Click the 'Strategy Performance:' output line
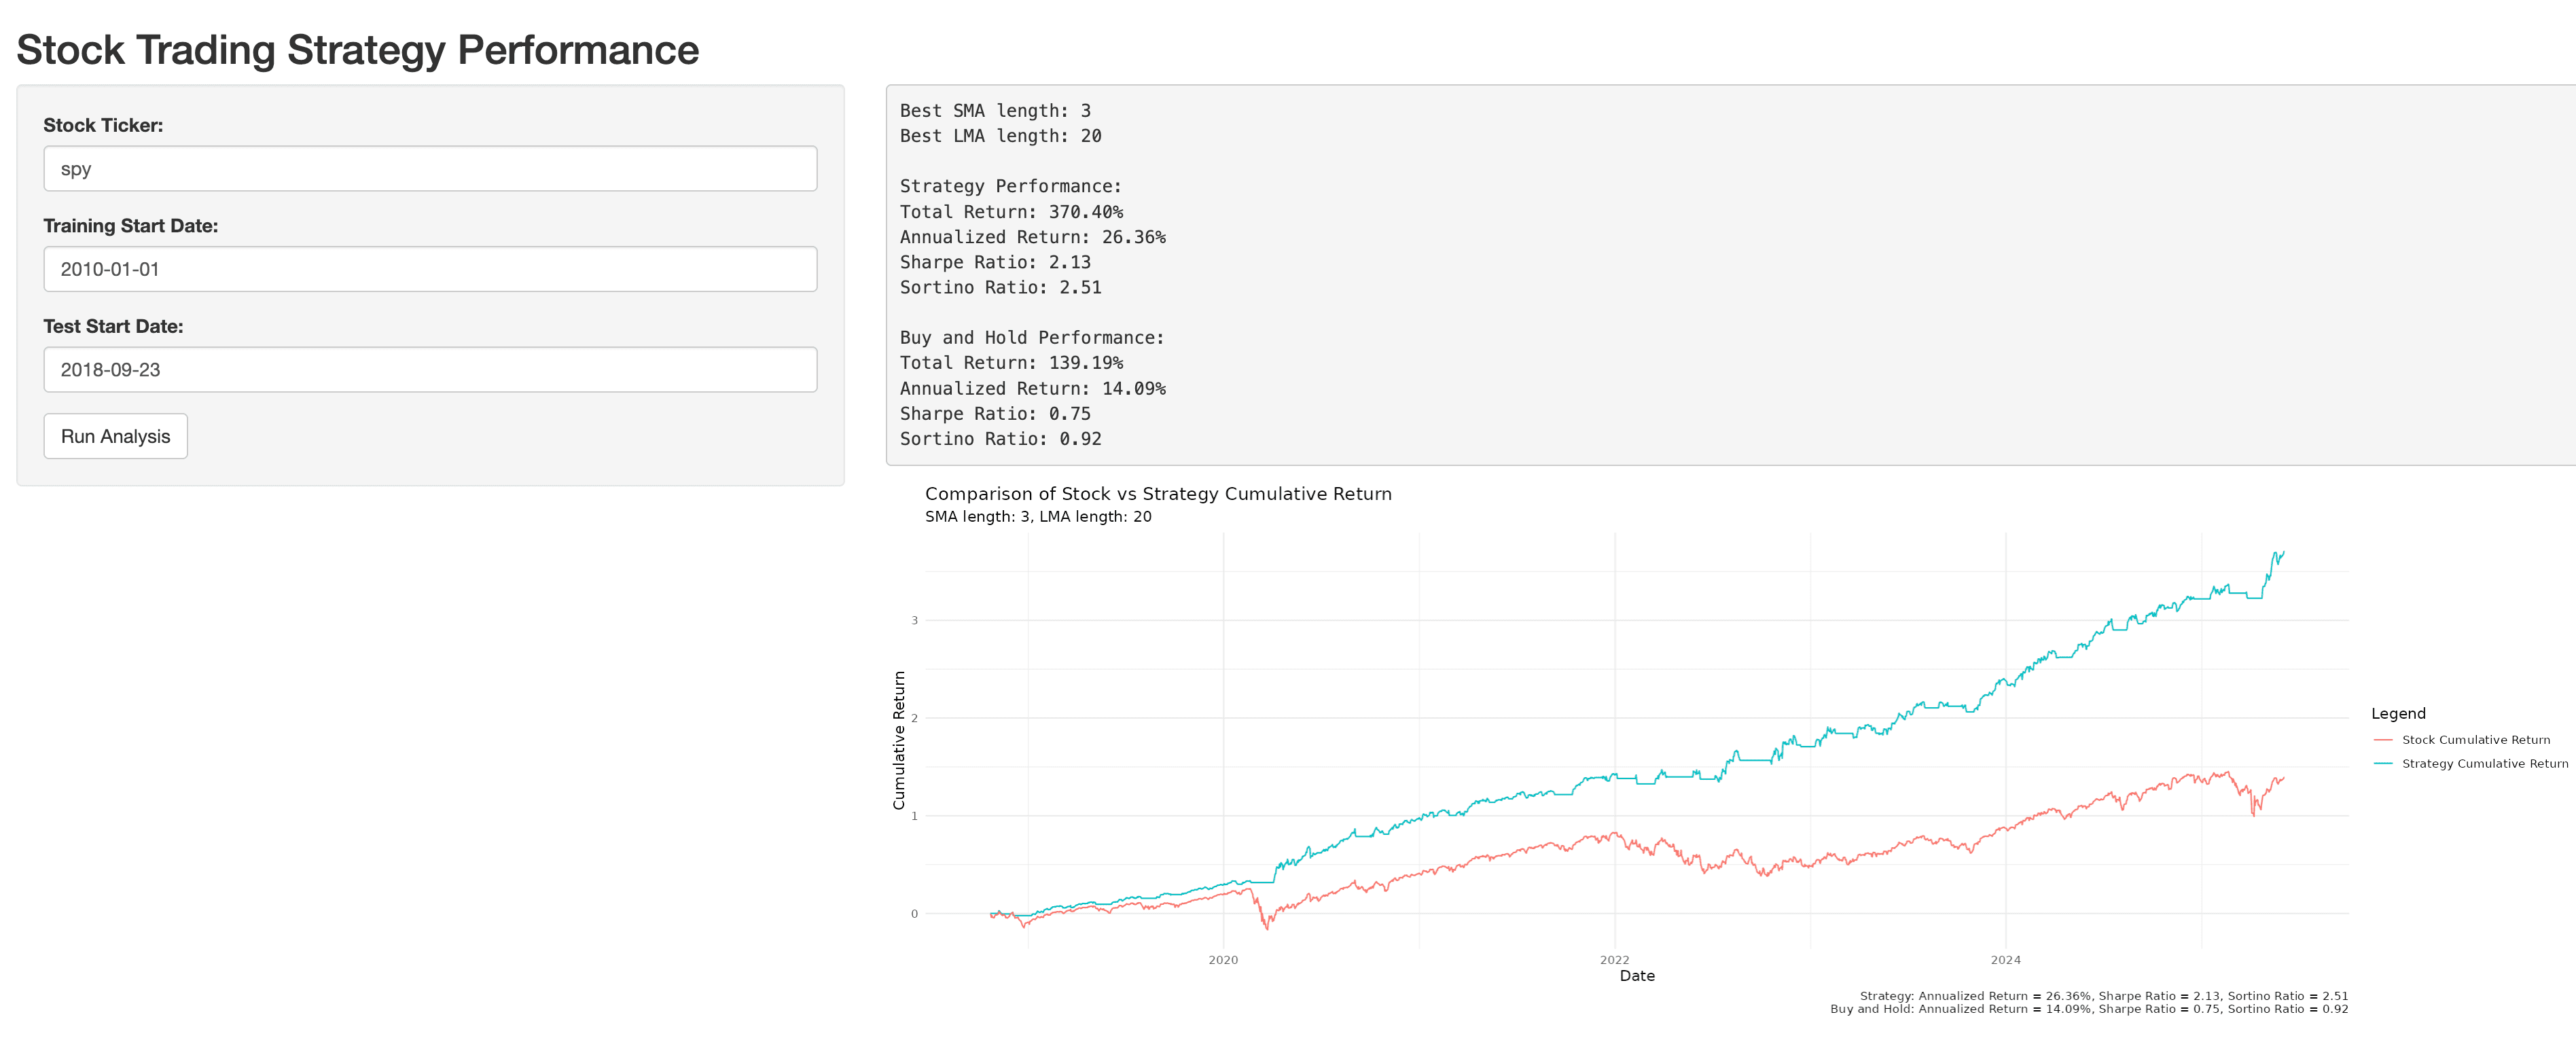The width and height of the screenshot is (2576, 1038). coord(1011,186)
